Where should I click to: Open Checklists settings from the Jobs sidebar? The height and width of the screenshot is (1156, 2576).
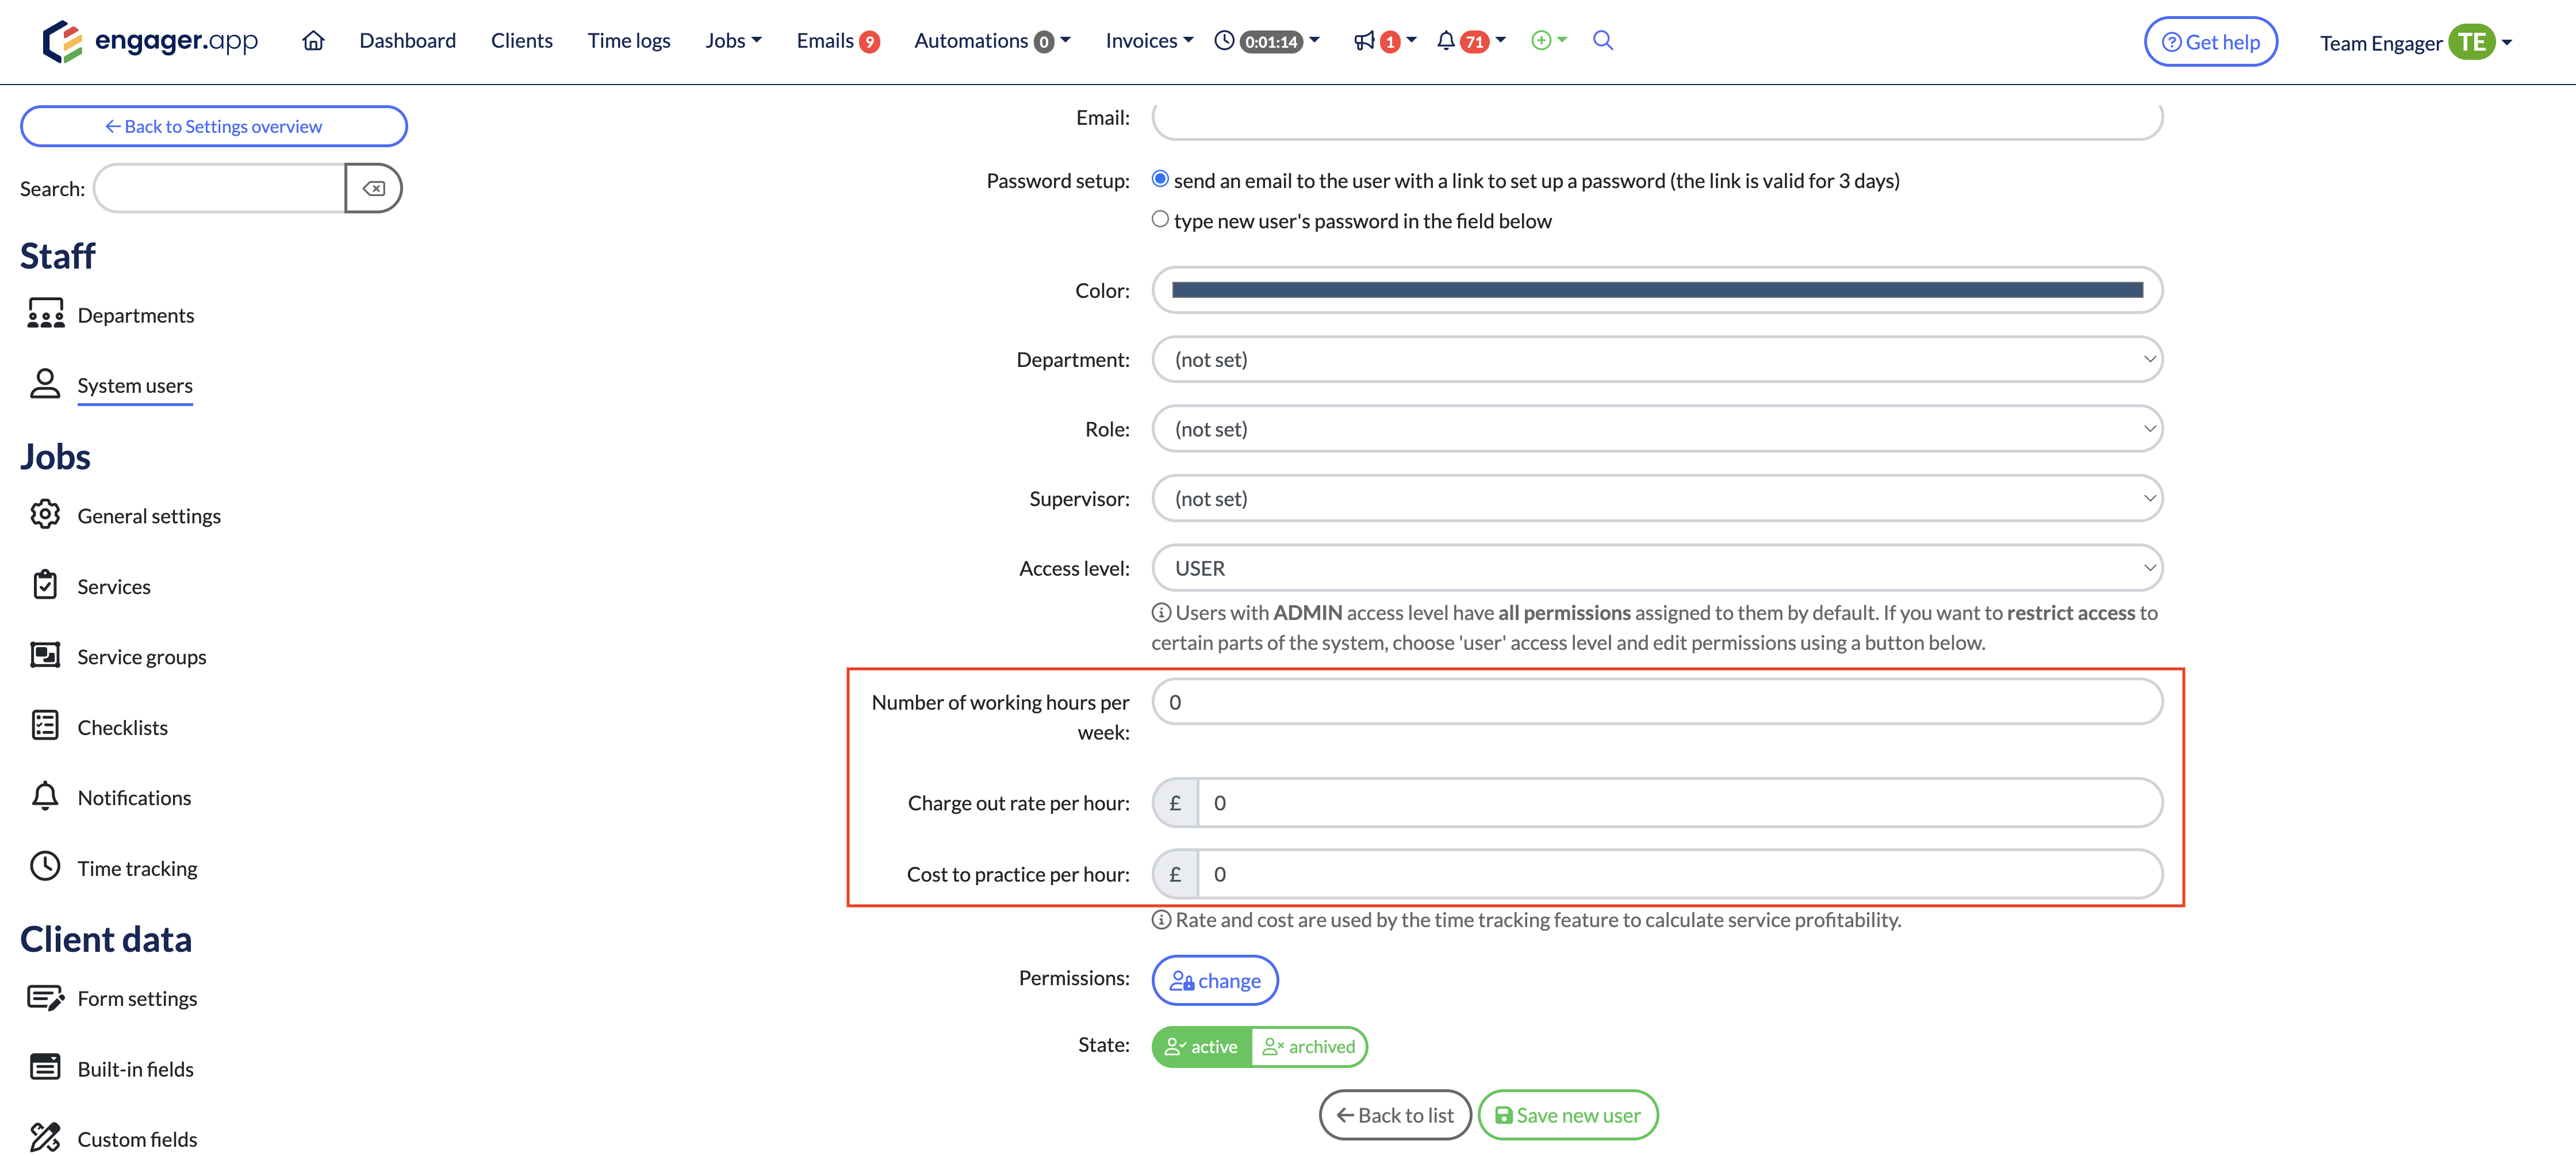click(123, 727)
